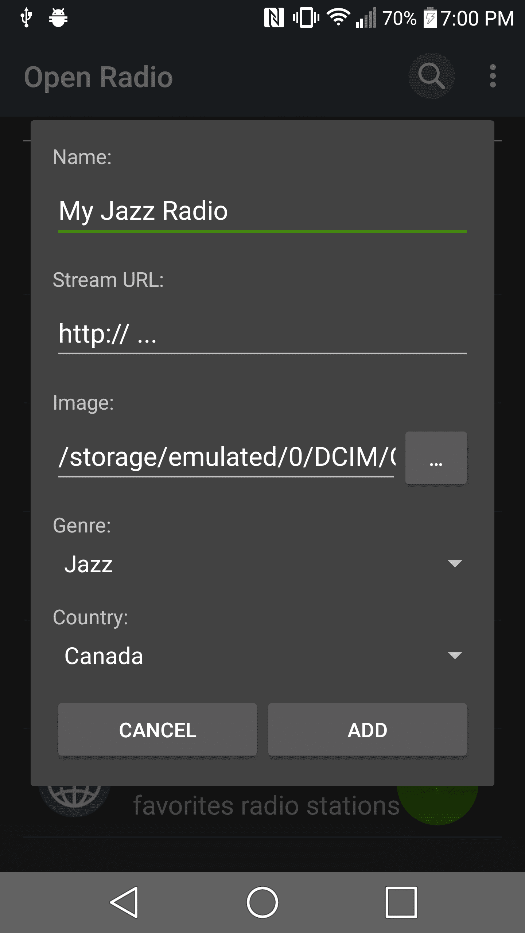Click the image browse ellipsis button

(436, 458)
